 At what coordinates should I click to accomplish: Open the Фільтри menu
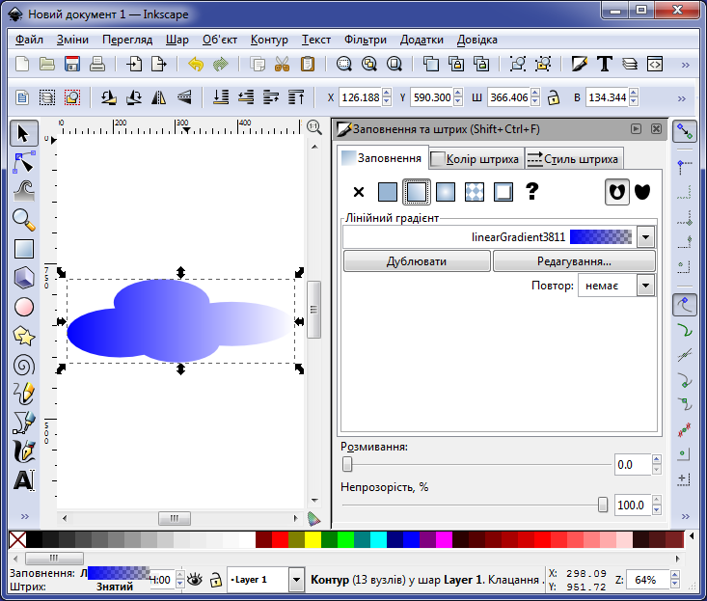point(365,40)
